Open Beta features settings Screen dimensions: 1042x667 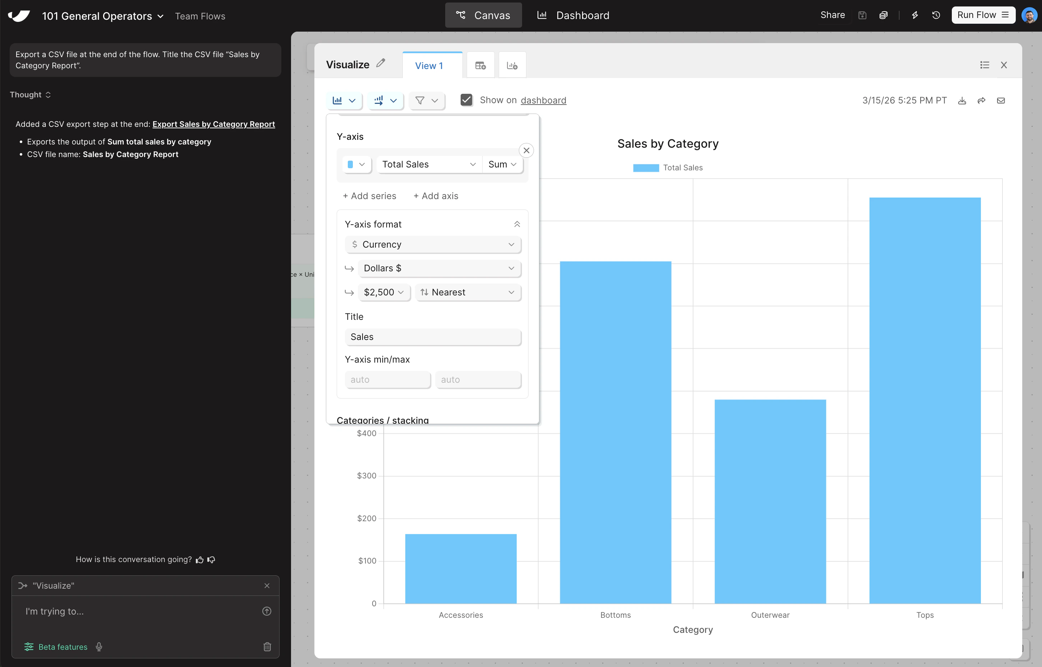tap(56, 647)
